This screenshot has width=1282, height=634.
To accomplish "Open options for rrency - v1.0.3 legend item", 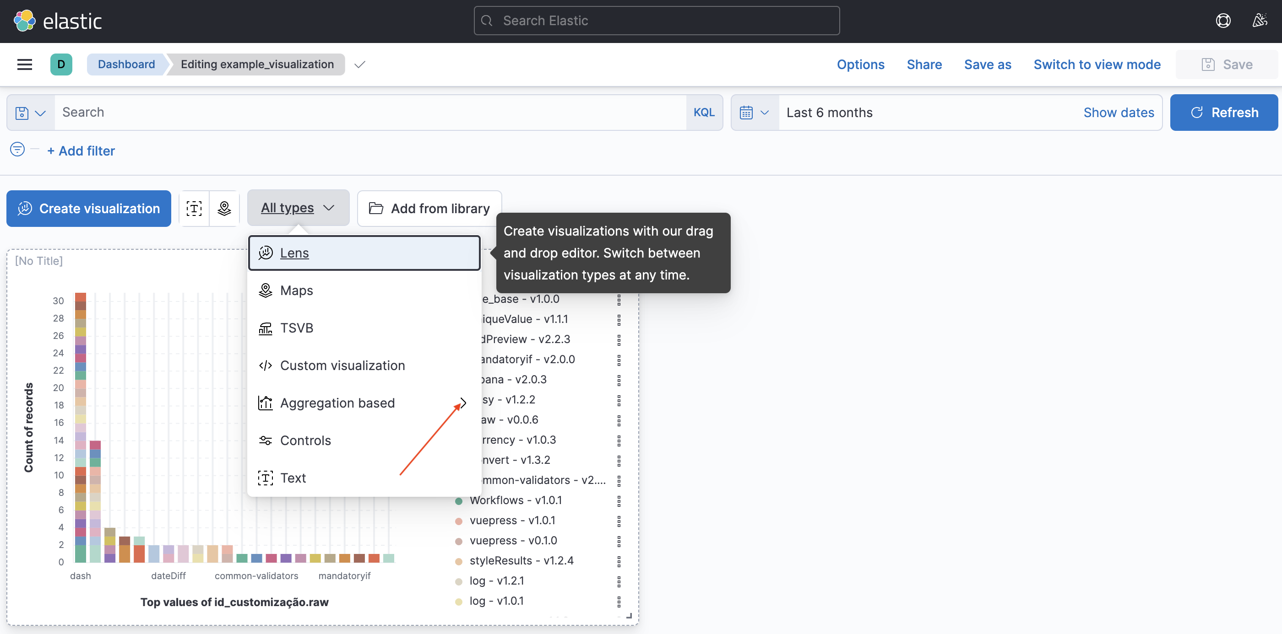I will pyautogui.click(x=619, y=440).
